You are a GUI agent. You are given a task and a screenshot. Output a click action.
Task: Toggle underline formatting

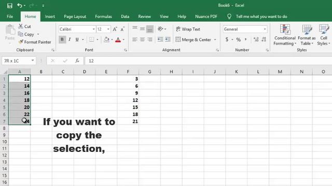pos(77,39)
